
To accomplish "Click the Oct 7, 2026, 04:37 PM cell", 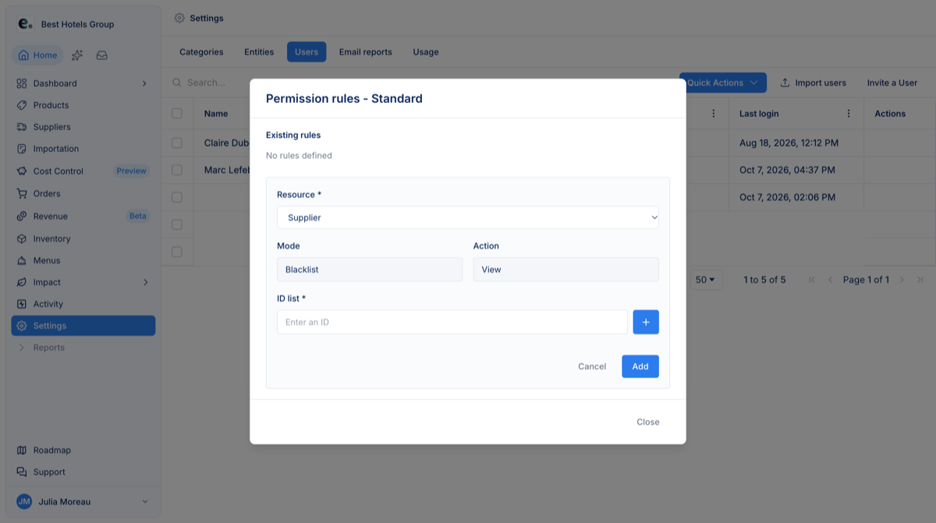I will click(796, 170).
